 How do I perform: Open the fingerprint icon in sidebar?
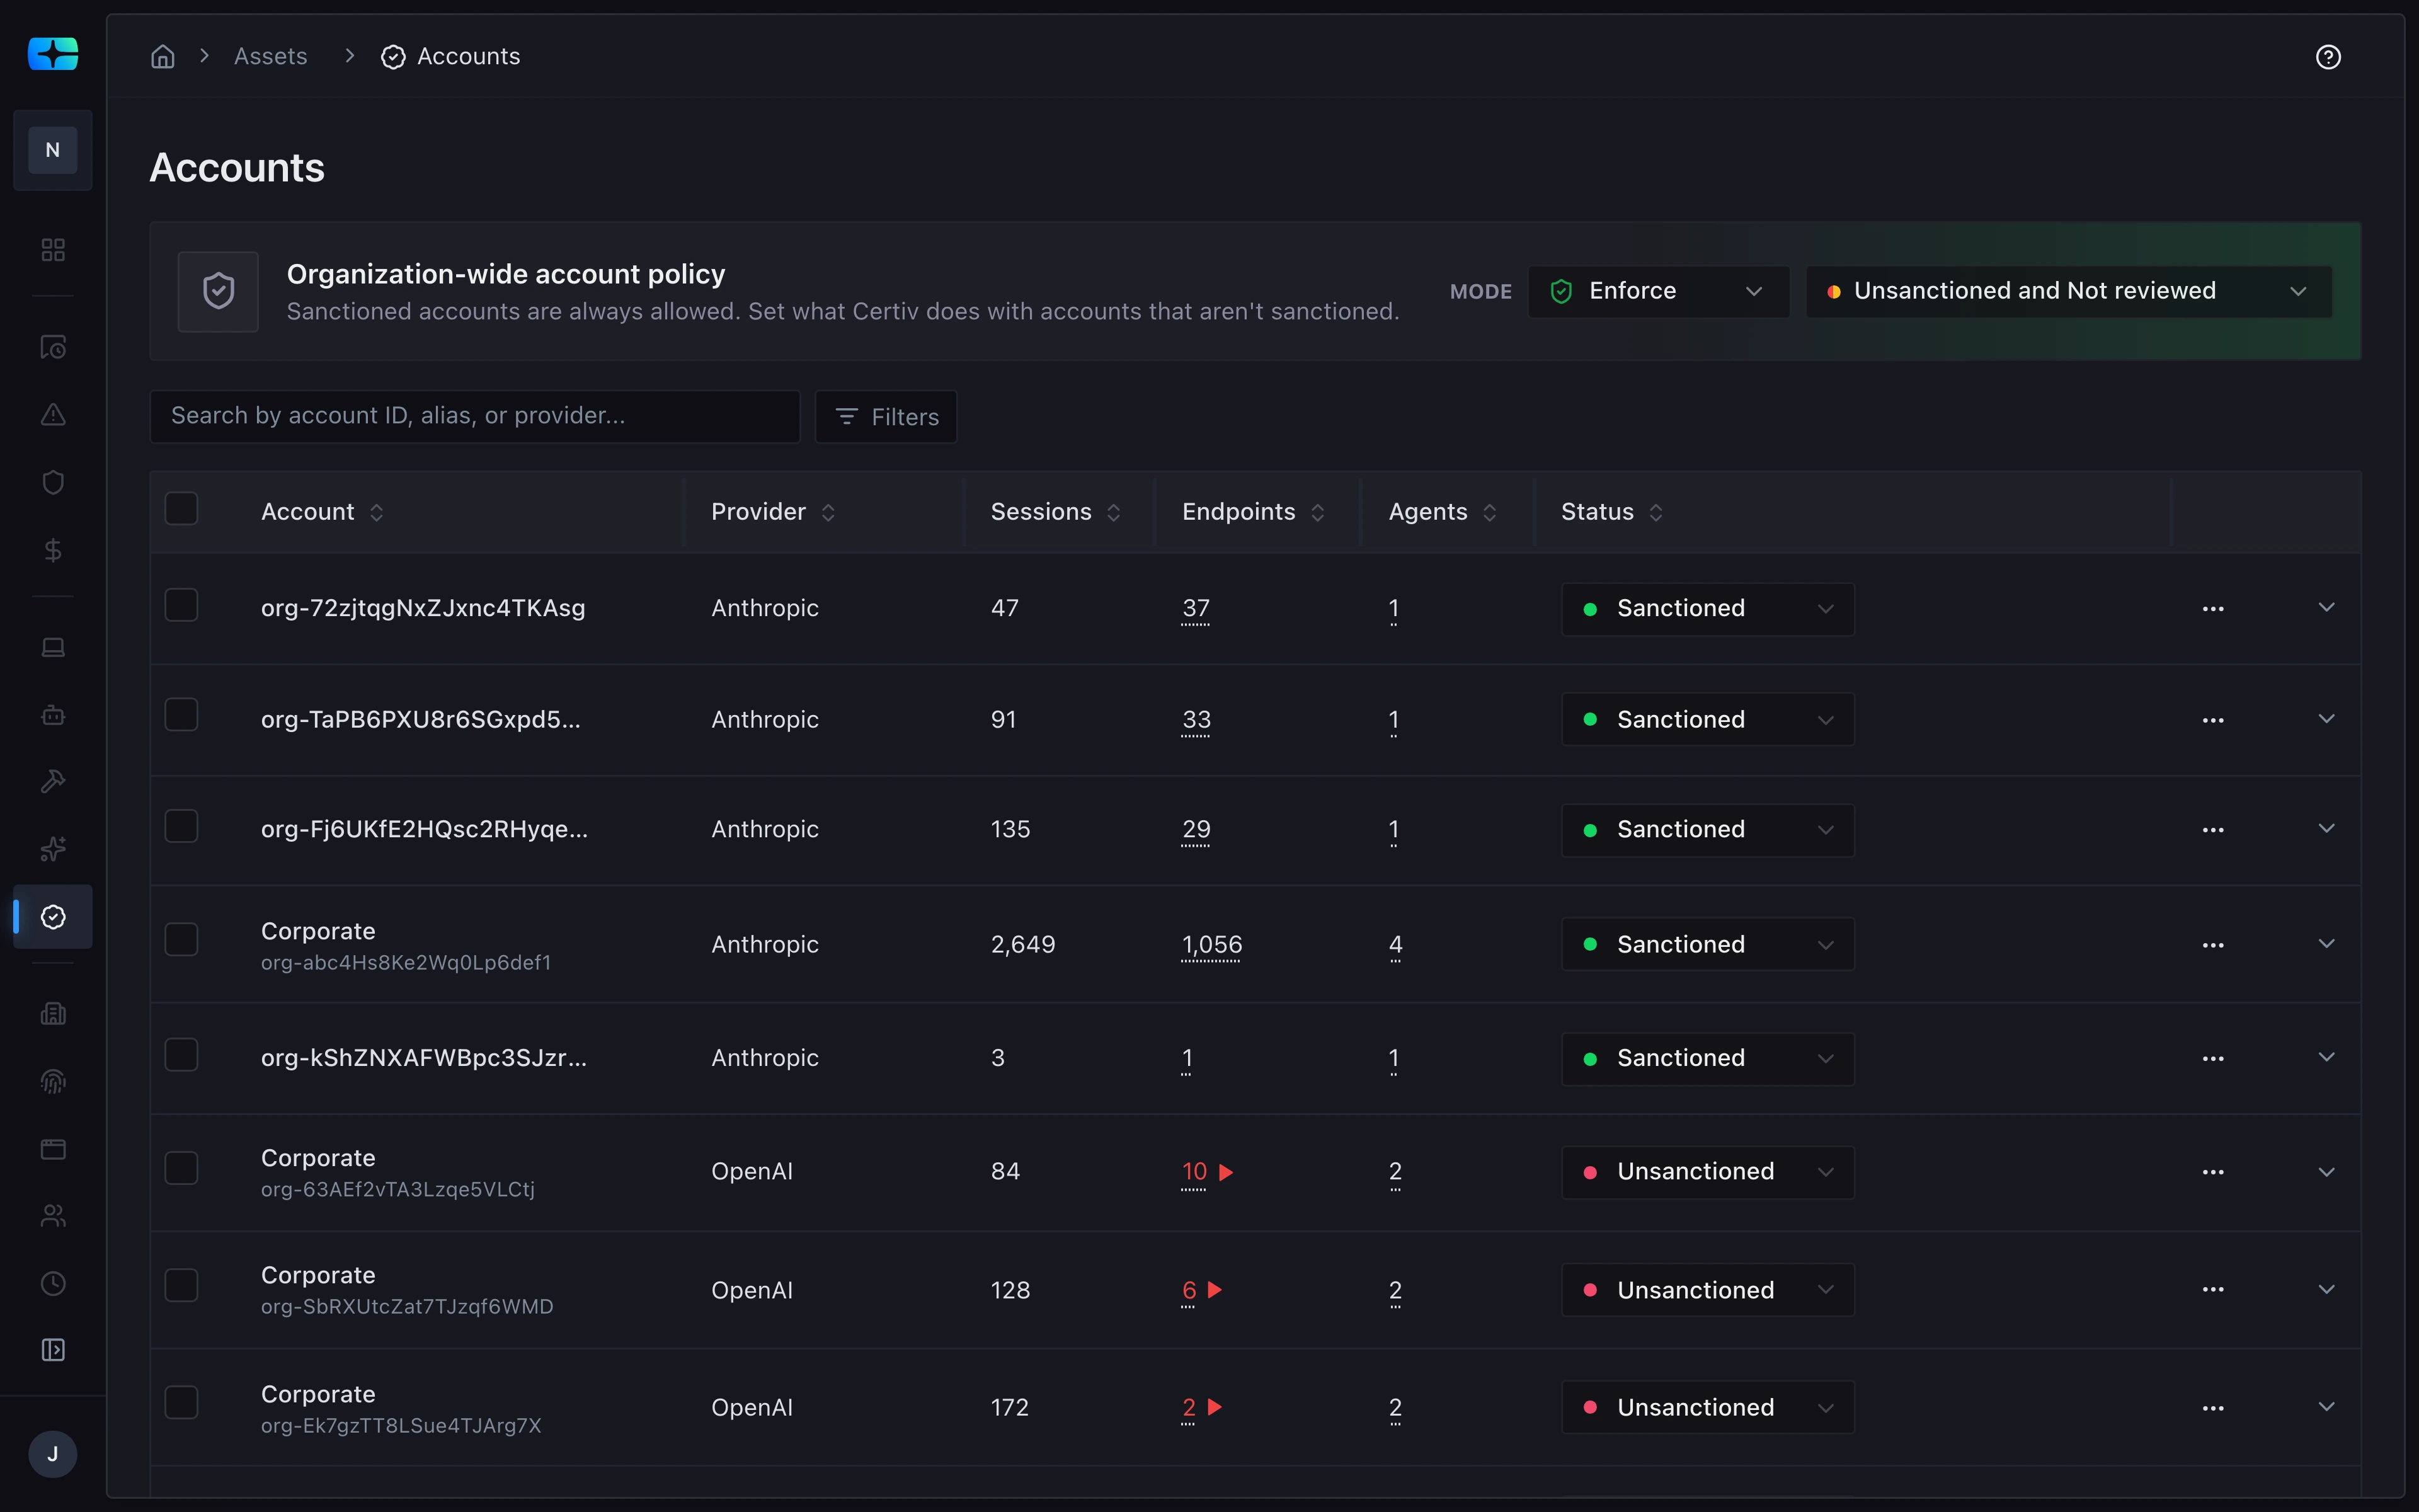[53, 1081]
